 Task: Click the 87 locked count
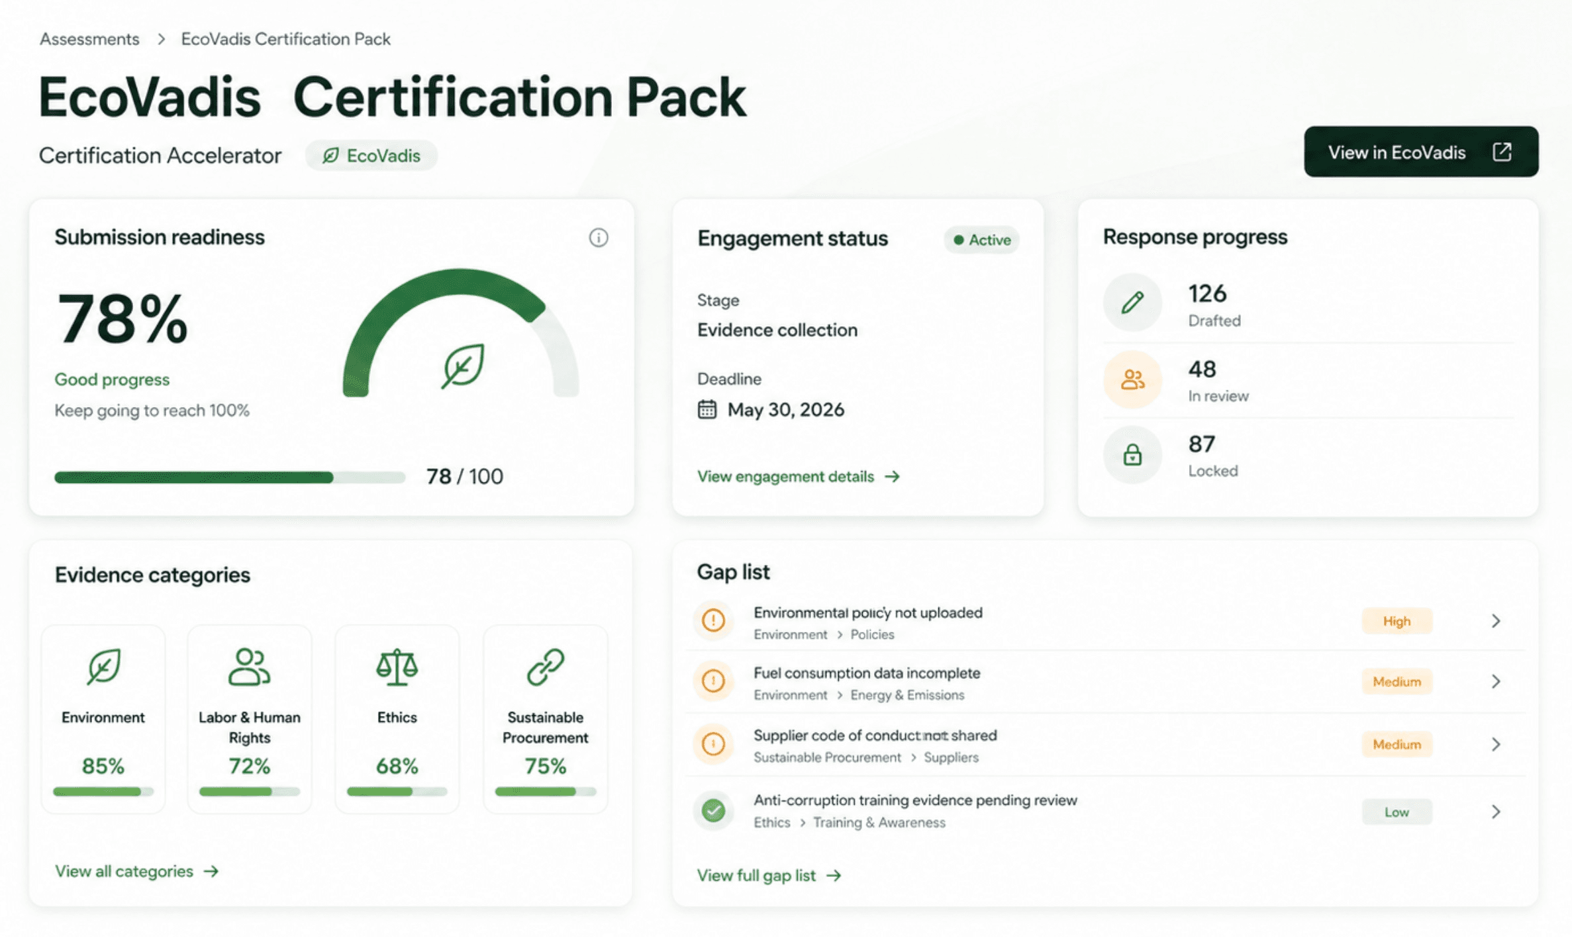1201,443
